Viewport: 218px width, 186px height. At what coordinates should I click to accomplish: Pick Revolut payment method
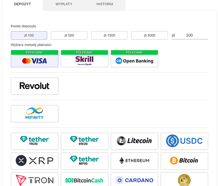click(35, 86)
